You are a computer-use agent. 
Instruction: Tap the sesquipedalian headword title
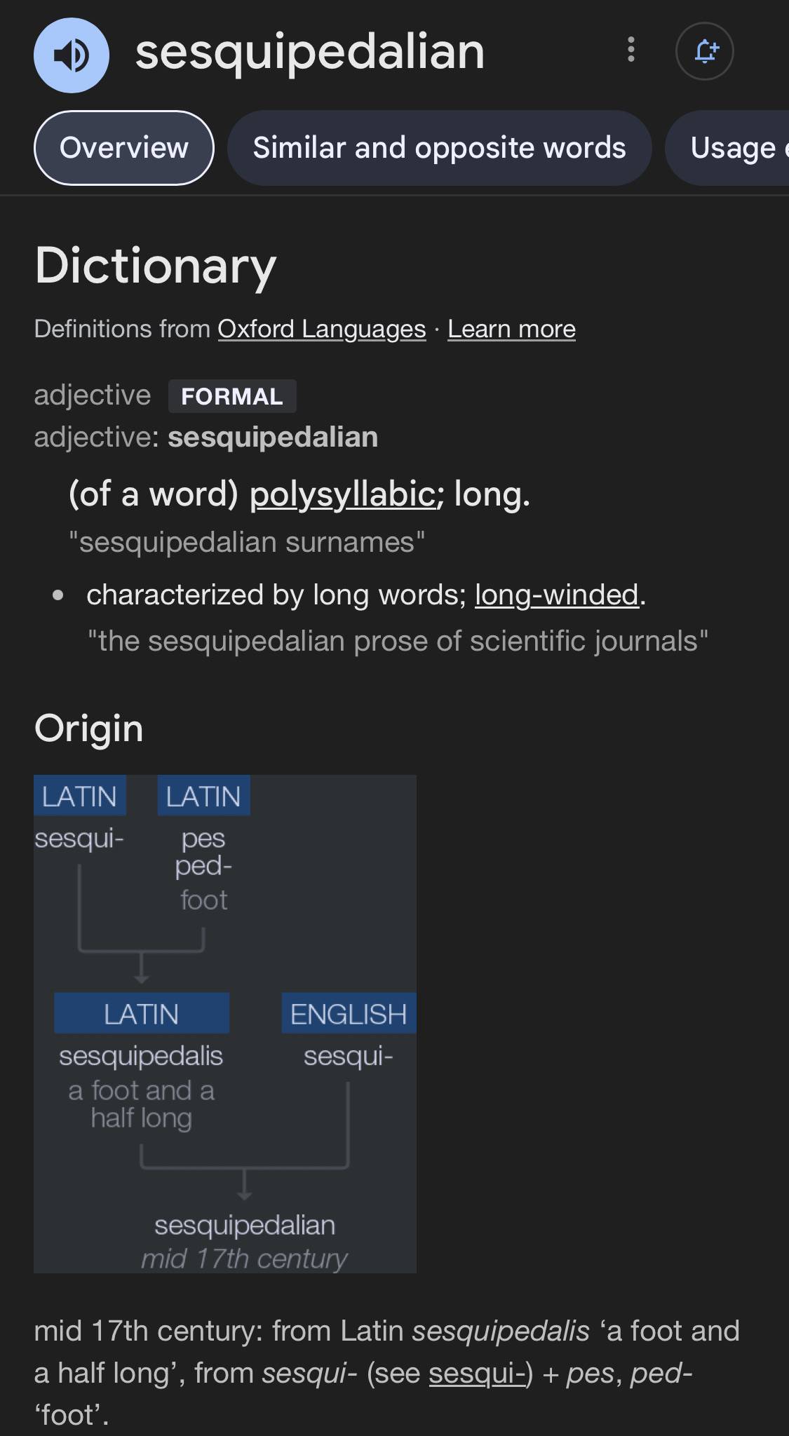310,52
